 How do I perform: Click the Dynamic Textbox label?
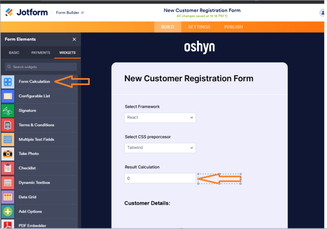coord(34,183)
